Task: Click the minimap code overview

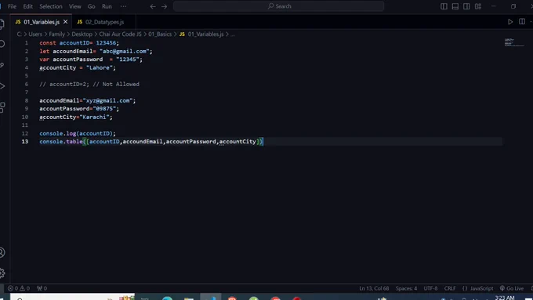Action: pyautogui.click(x=514, y=42)
